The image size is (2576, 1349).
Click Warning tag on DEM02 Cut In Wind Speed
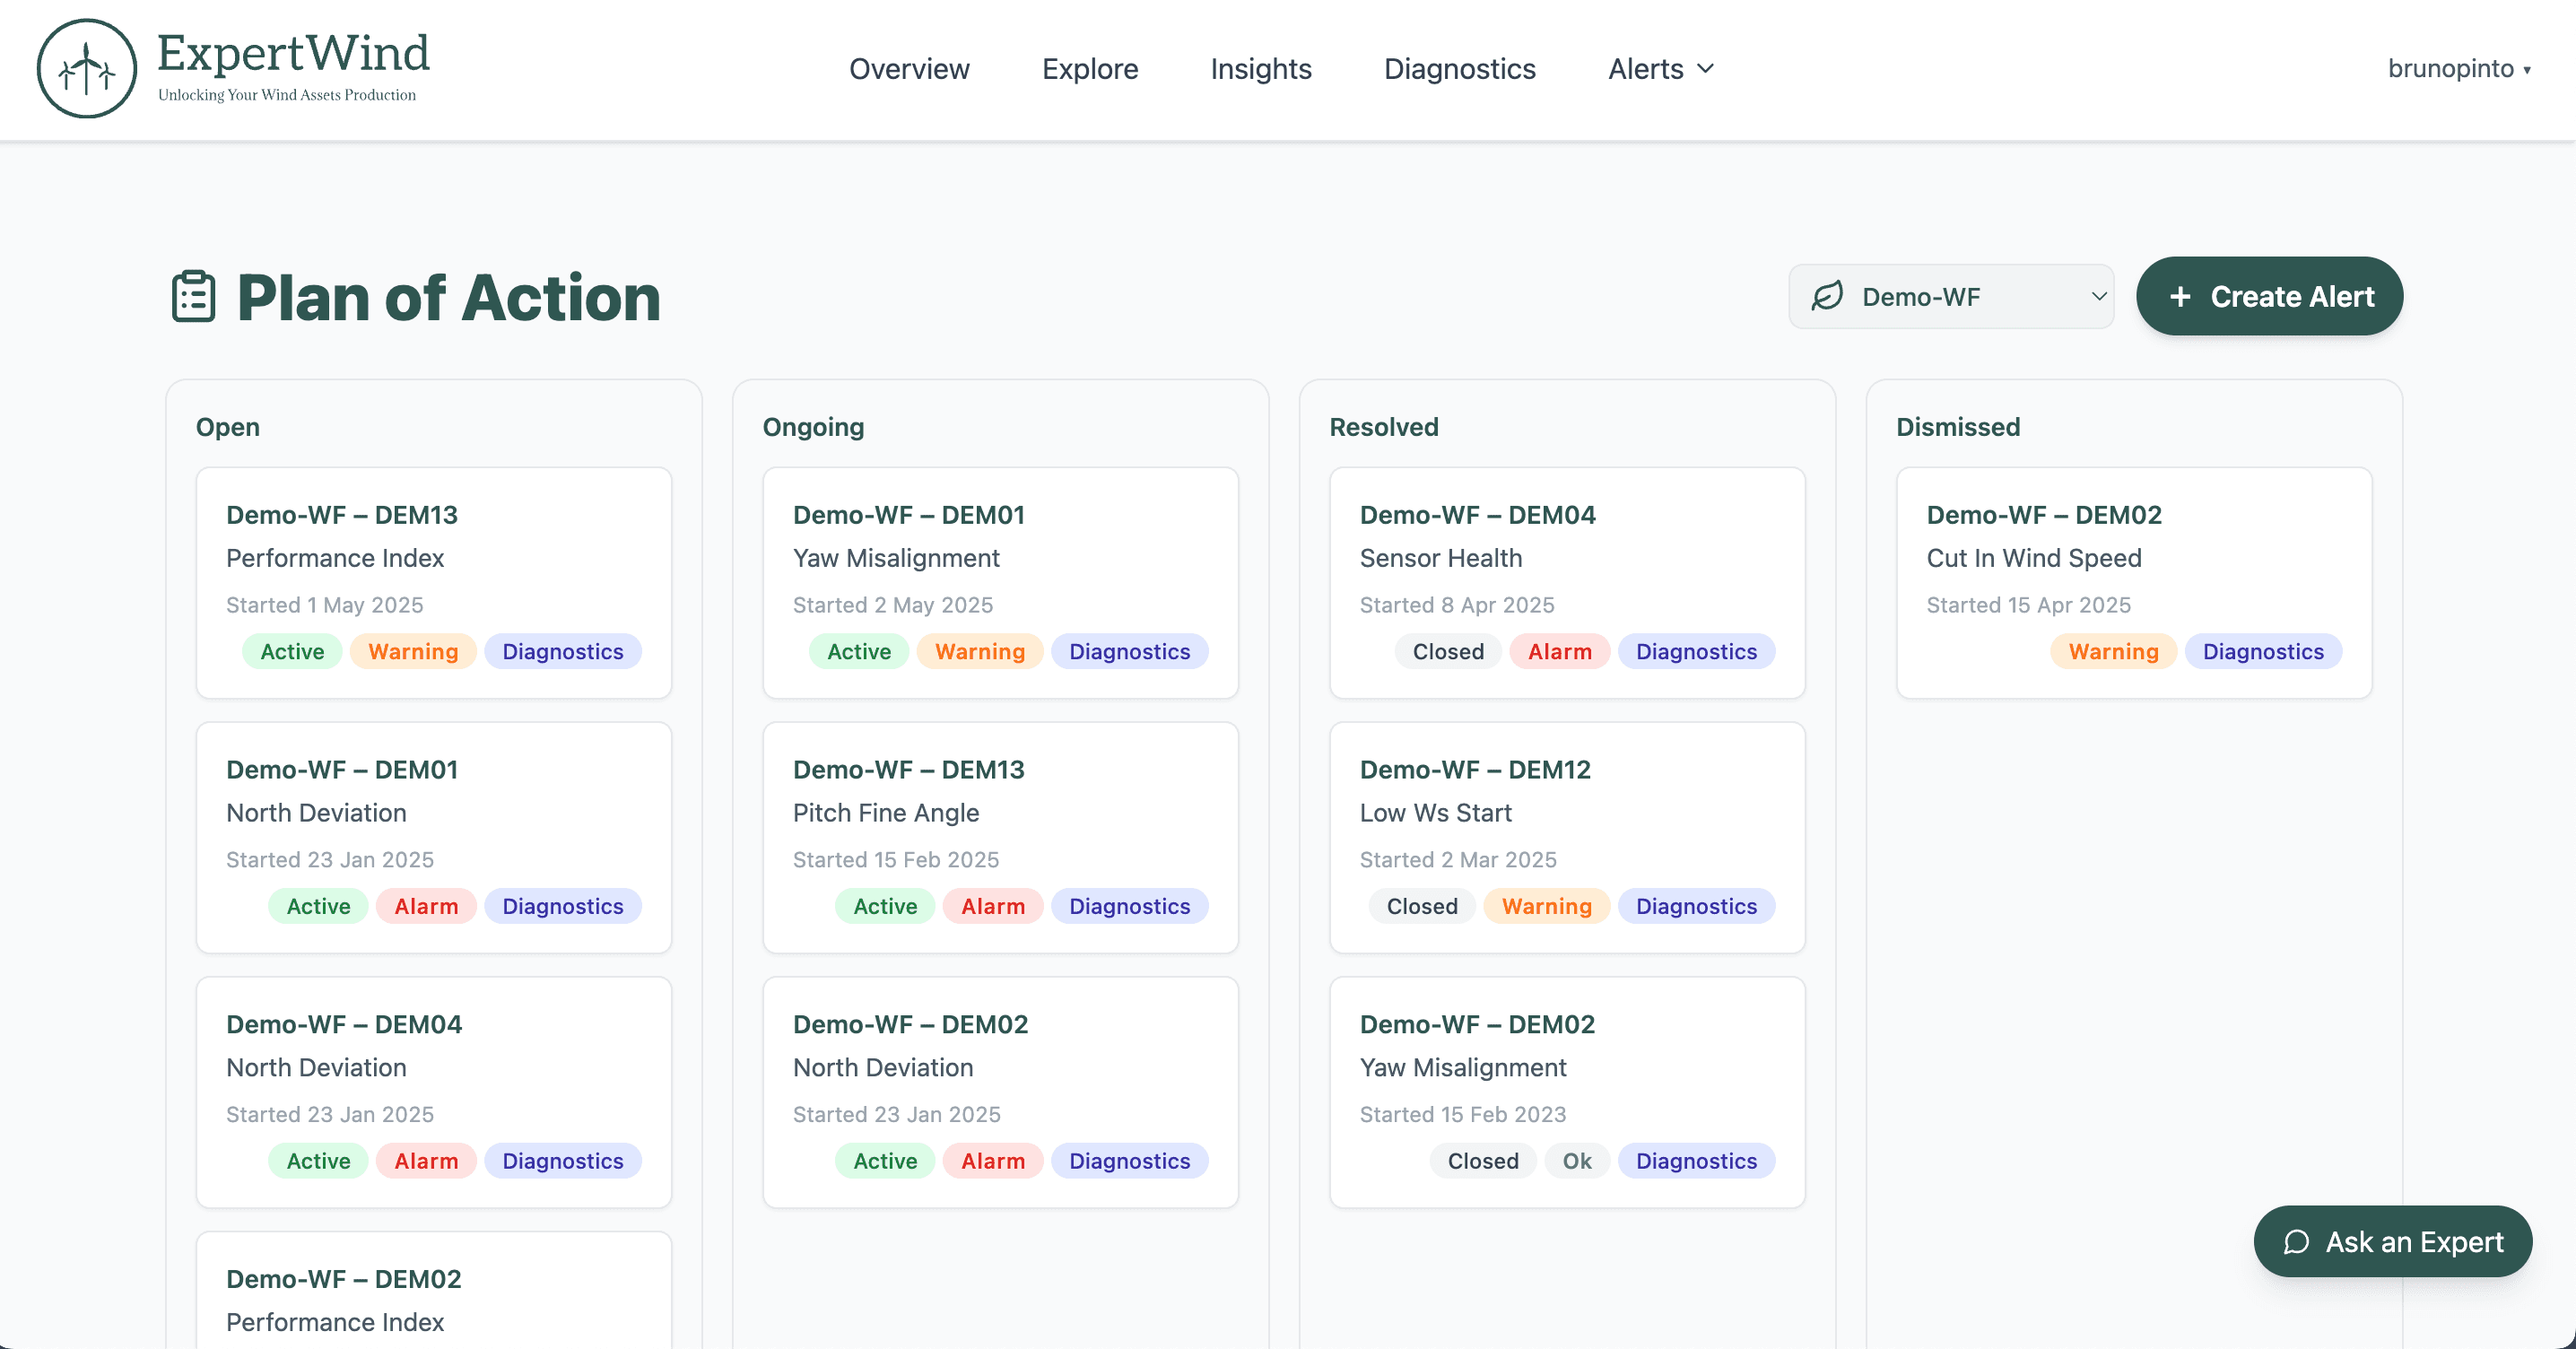[x=2112, y=651]
